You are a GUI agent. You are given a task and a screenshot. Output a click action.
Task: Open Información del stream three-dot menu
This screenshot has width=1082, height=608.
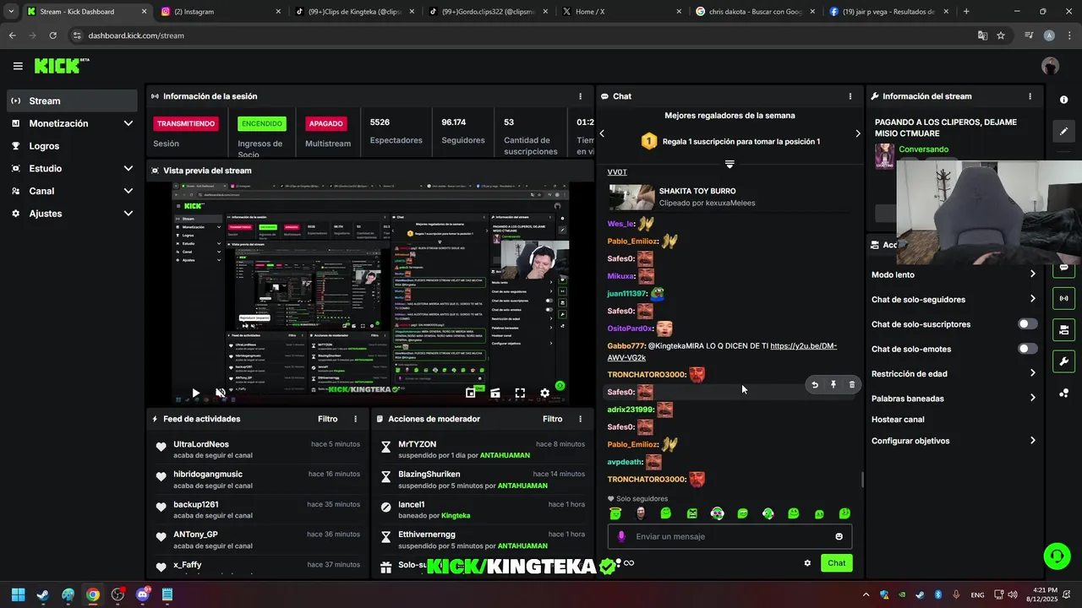(x=1030, y=96)
